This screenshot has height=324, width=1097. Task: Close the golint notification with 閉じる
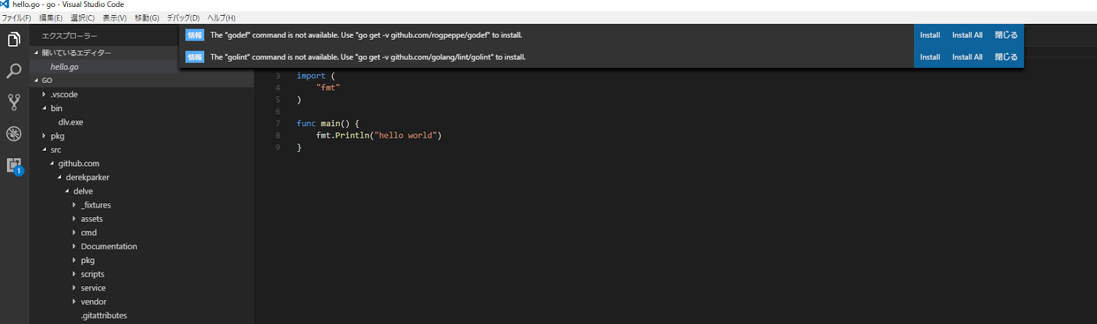point(1006,57)
